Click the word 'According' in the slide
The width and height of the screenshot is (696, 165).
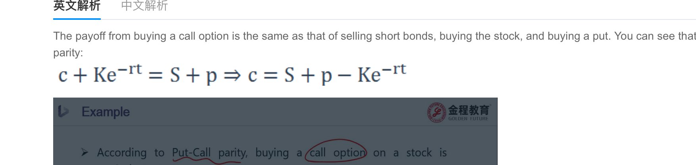tap(122, 152)
